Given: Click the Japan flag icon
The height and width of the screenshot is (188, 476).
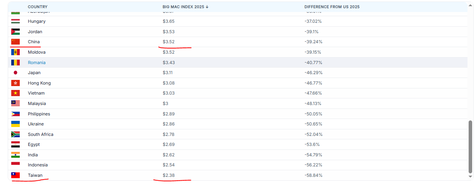Looking at the screenshot, I should [15, 73].
